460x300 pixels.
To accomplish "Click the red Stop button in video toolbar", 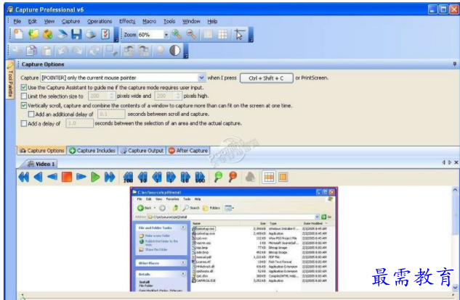I will click(67, 177).
